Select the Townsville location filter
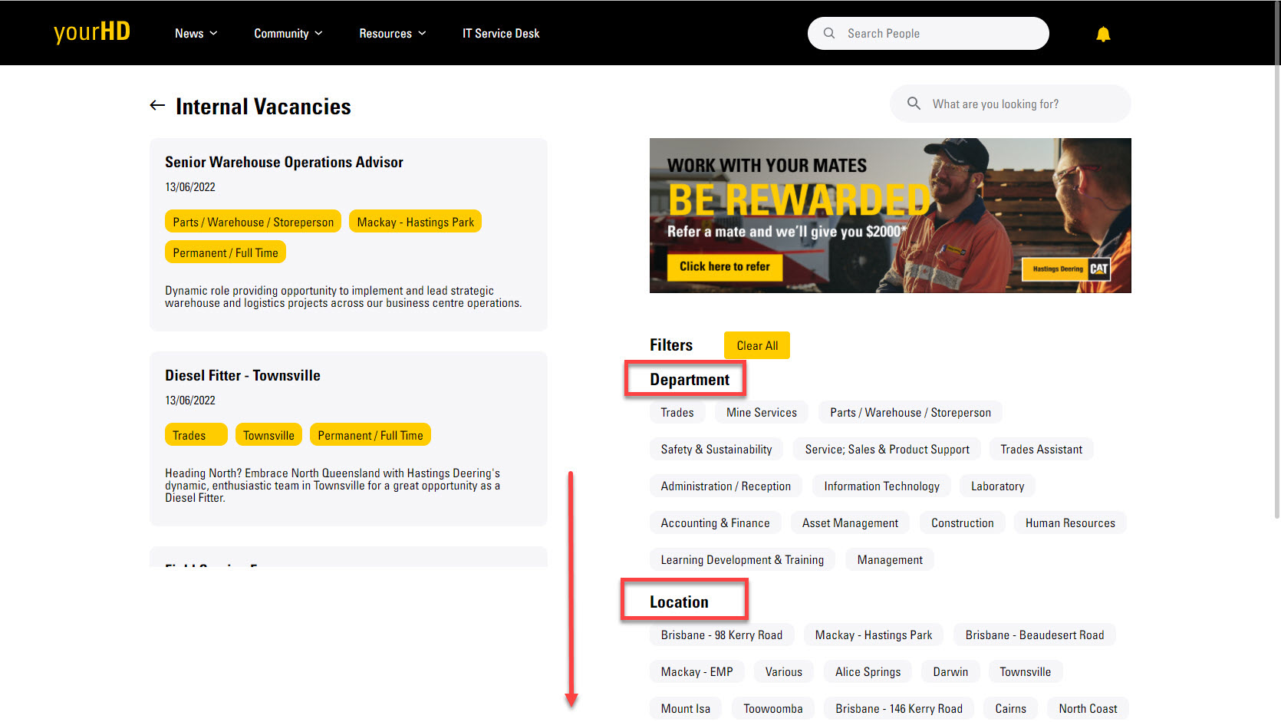This screenshot has height=722, width=1281. (x=1025, y=672)
